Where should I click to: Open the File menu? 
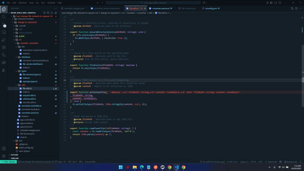point(8,3)
